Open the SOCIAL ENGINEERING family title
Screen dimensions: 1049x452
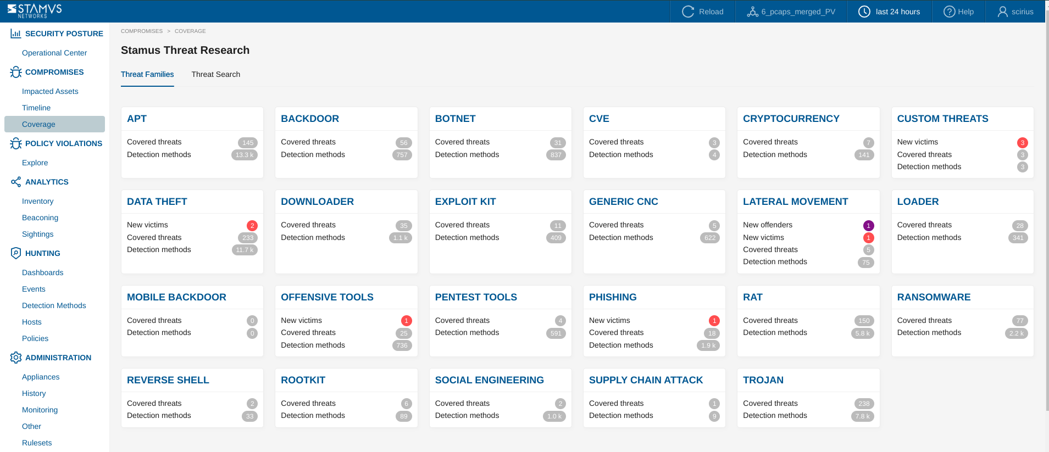click(x=489, y=380)
